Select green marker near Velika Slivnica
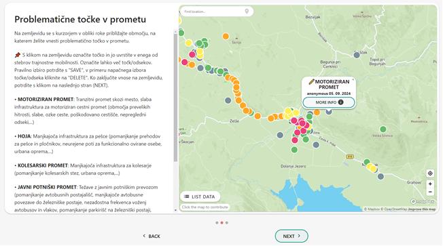 click(383, 129)
